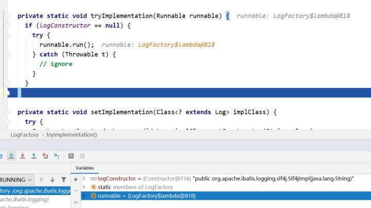This screenshot has height=208, width=371.
Task: Expand static members of LogFactory
Action: pos(84,187)
